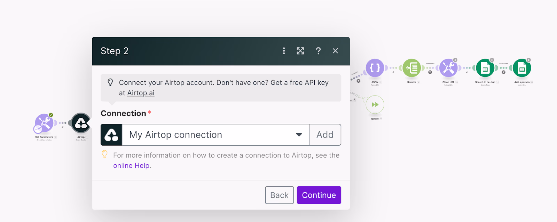Open the Set Parameters module
The image size is (557, 222).
click(x=44, y=123)
